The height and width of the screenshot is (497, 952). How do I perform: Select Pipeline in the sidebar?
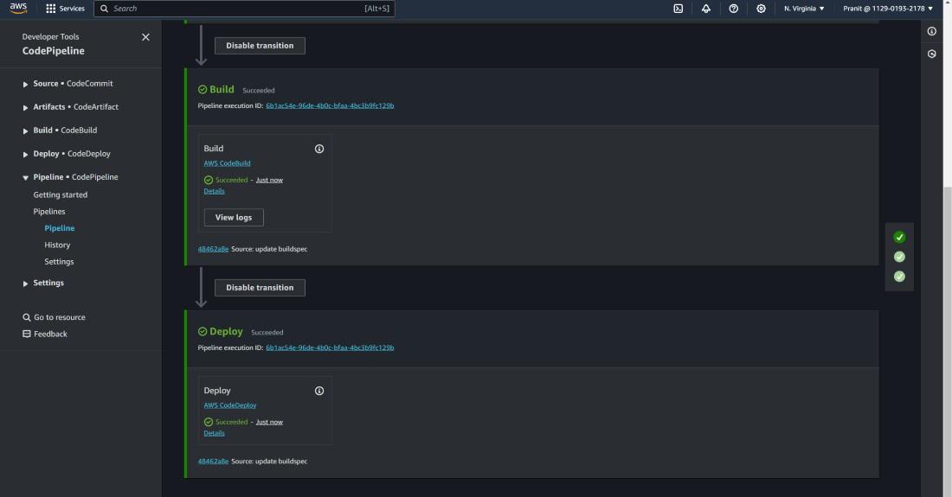tap(60, 228)
